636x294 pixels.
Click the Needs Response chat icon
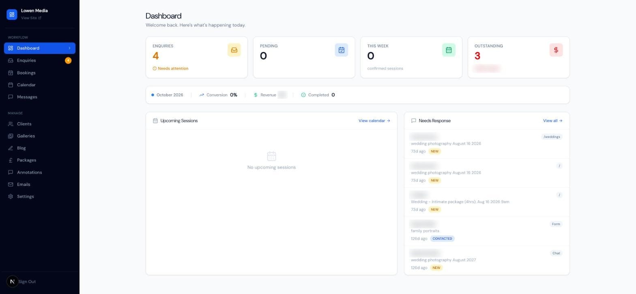pyautogui.click(x=414, y=121)
